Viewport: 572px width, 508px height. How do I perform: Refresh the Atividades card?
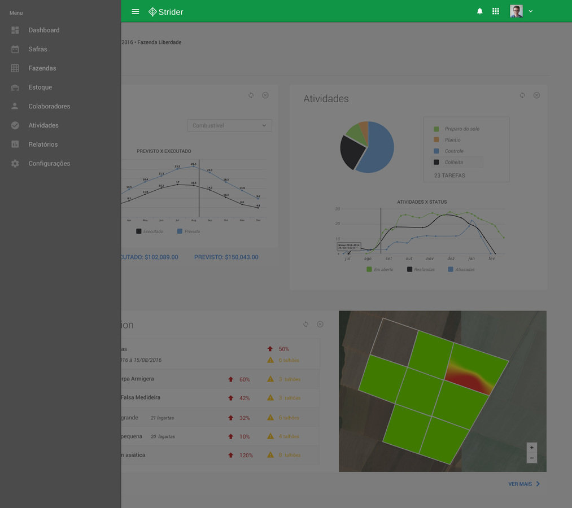click(522, 95)
